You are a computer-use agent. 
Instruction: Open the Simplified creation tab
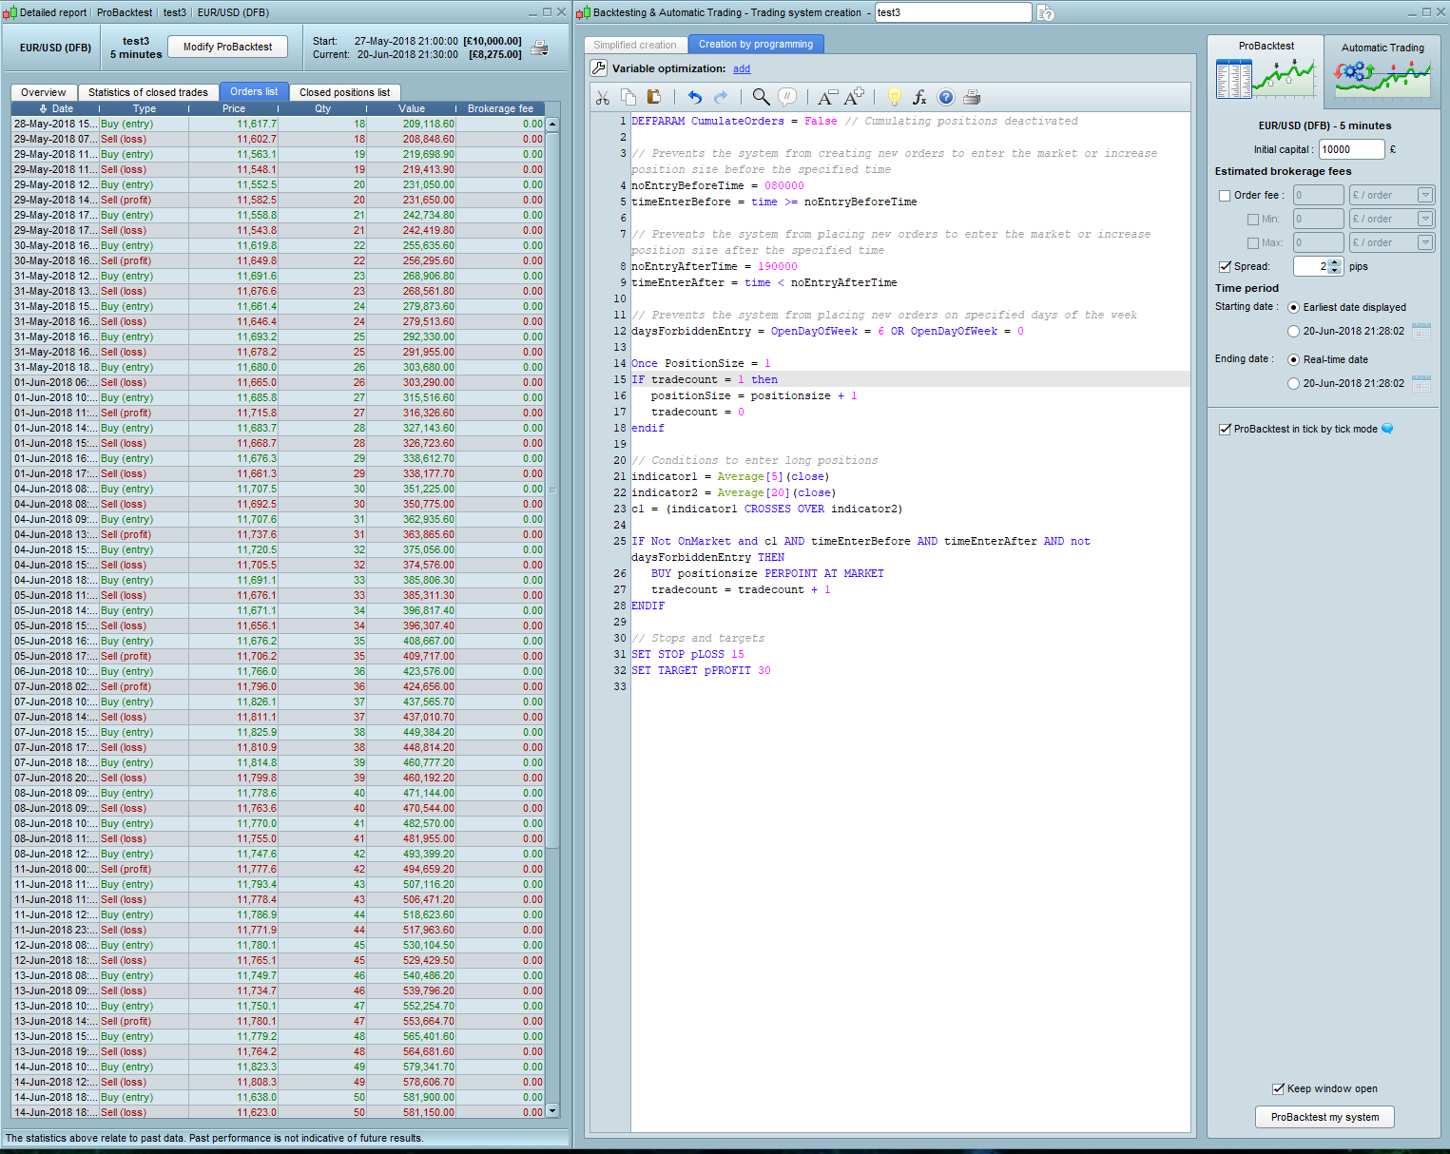click(x=634, y=45)
